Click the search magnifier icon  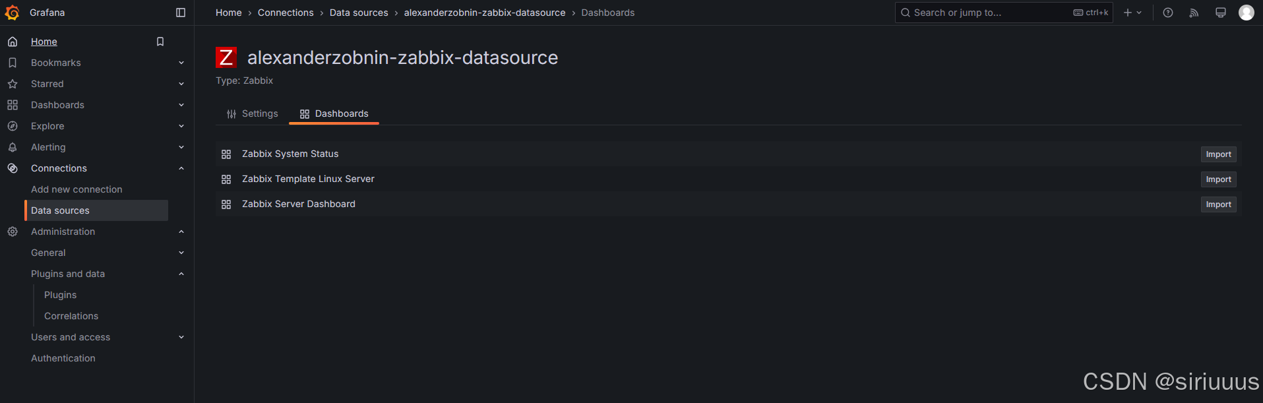(x=906, y=13)
